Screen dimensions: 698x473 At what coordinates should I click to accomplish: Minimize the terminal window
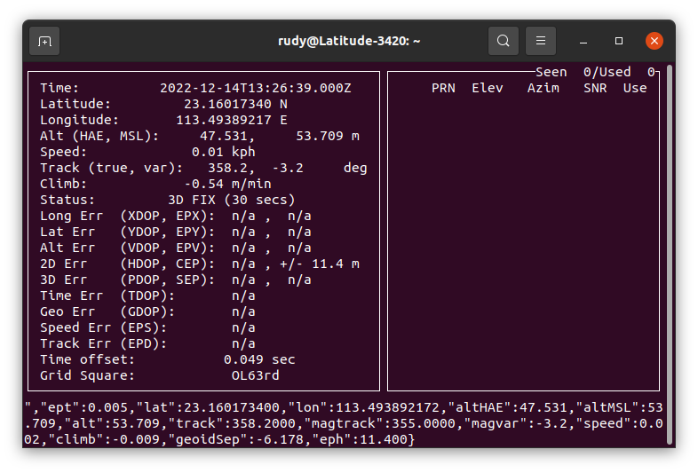583,41
